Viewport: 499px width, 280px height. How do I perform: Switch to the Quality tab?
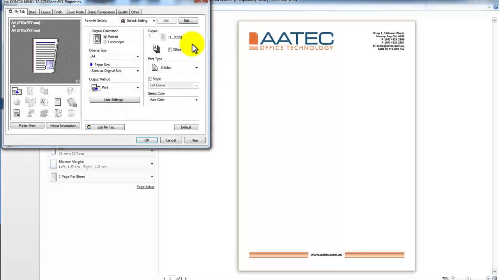coord(123,12)
